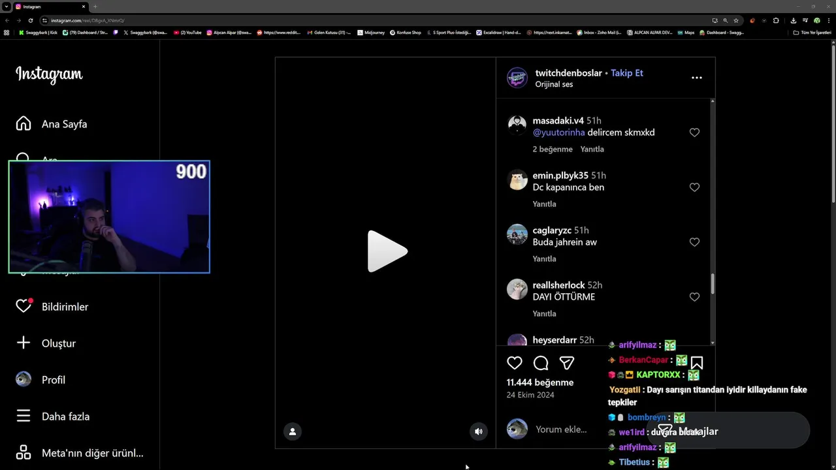The height and width of the screenshot is (470, 836).
Task: Reply to masadaki.v4's comment via Yanıtla
Action: [592, 149]
